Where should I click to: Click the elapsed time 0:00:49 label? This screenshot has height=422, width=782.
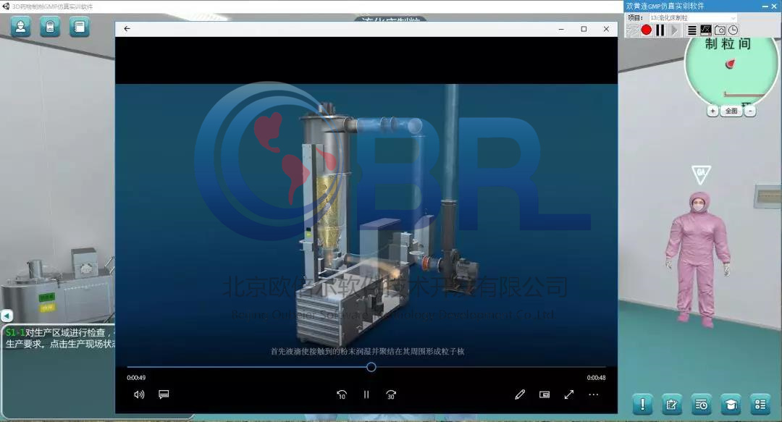(x=136, y=378)
